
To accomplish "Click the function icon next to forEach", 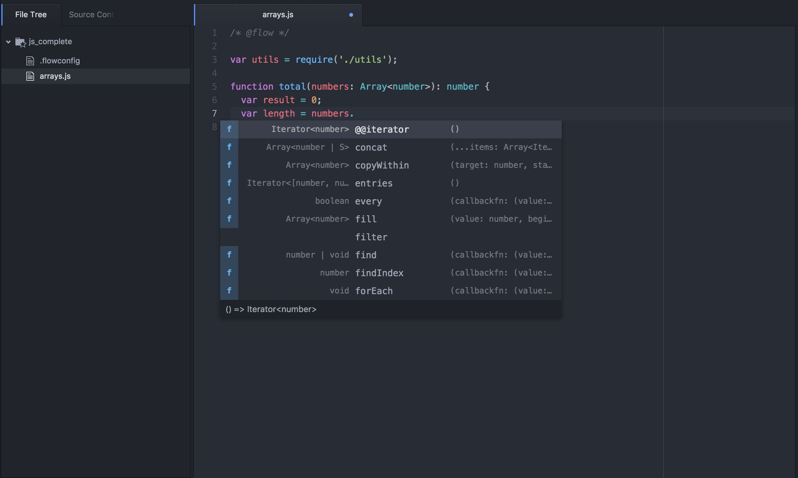I will point(229,290).
